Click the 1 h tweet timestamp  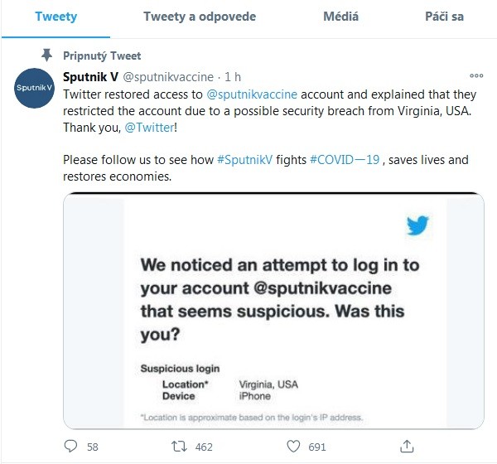point(233,77)
